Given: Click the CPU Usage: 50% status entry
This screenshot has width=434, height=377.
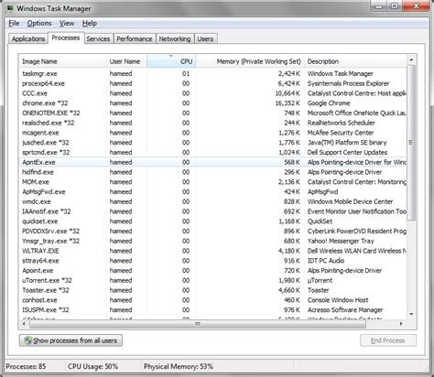Looking at the screenshot, I should pos(92,366).
